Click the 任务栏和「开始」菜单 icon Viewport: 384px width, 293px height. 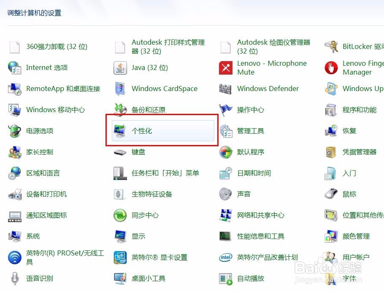point(120,173)
